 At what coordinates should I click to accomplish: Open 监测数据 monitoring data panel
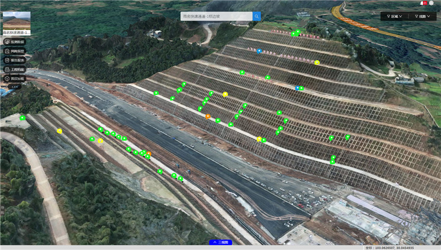coord(15,42)
